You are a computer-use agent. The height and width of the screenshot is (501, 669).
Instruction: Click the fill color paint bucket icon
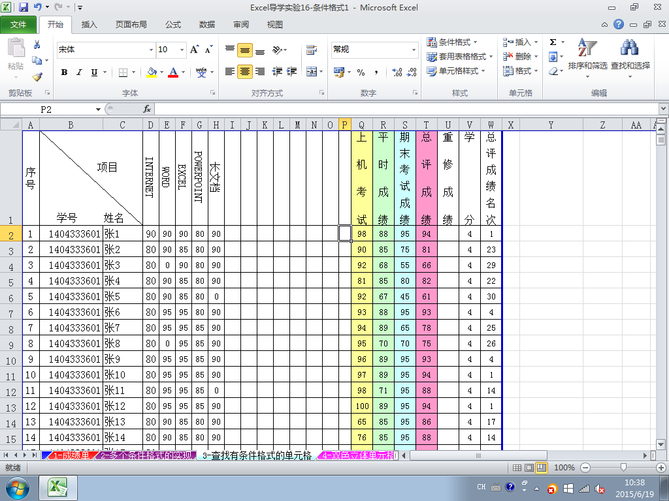click(x=152, y=72)
